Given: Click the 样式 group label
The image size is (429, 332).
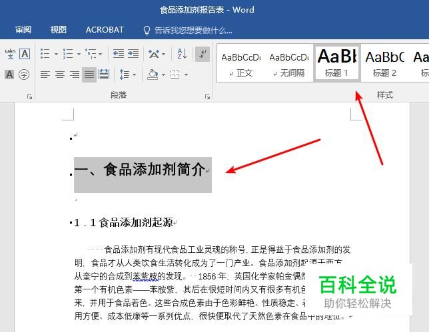Looking at the screenshot, I should click(x=384, y=95).
